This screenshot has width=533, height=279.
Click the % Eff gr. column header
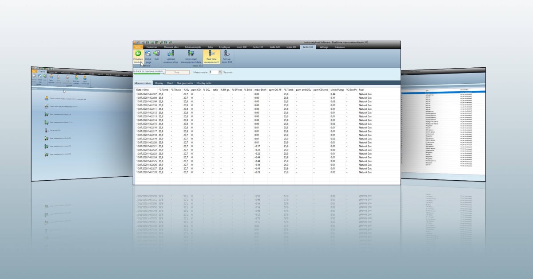pos(225,90)
